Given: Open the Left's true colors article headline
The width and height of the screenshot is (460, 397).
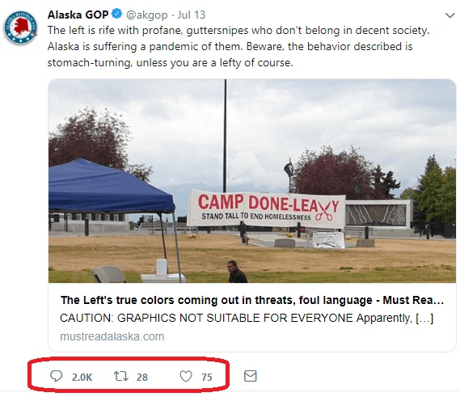Looking at the screenshot, I should click(x=252, y=300).
